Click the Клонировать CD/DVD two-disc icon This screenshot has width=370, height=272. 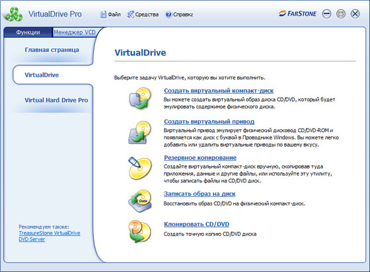pyautogui.click(x=139, y=232)
